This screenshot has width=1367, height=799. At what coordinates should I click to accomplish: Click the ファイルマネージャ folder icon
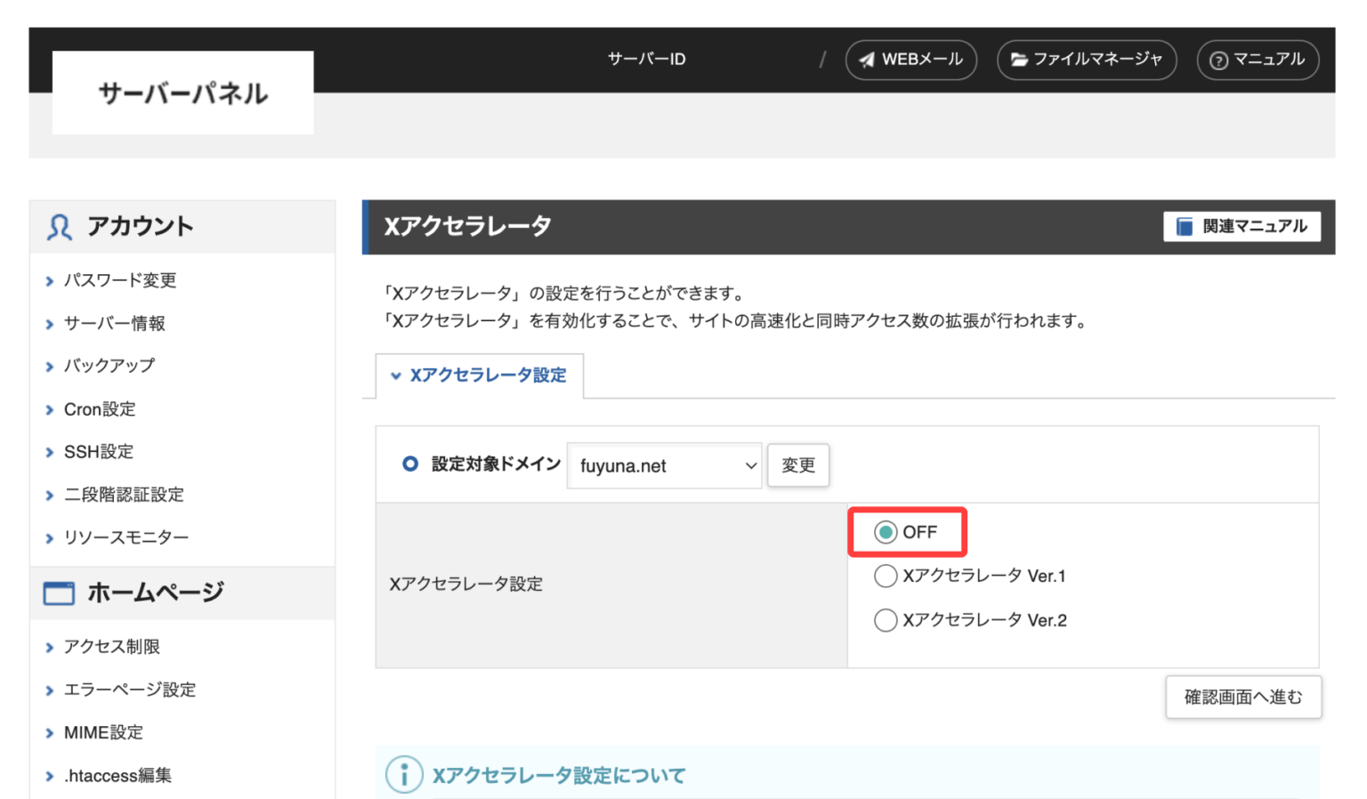point(1018,61)
